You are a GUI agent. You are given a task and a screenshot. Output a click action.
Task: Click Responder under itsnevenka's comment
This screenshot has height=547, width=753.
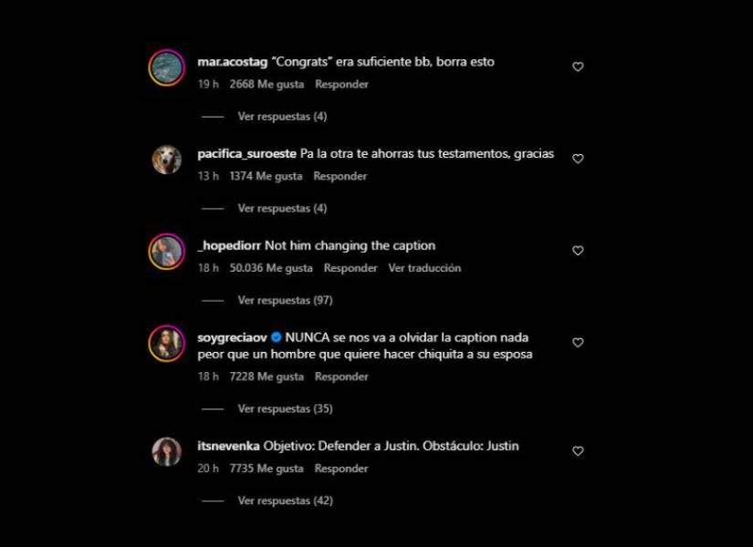pyautogui.click(x=341, y=469)
